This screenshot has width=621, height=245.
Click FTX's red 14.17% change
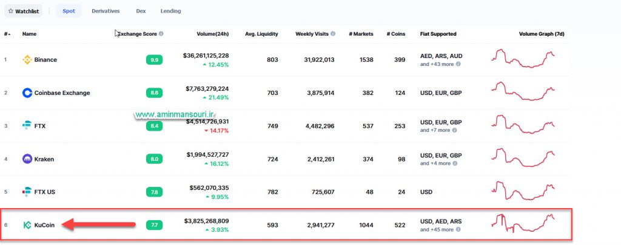point(217,131)
